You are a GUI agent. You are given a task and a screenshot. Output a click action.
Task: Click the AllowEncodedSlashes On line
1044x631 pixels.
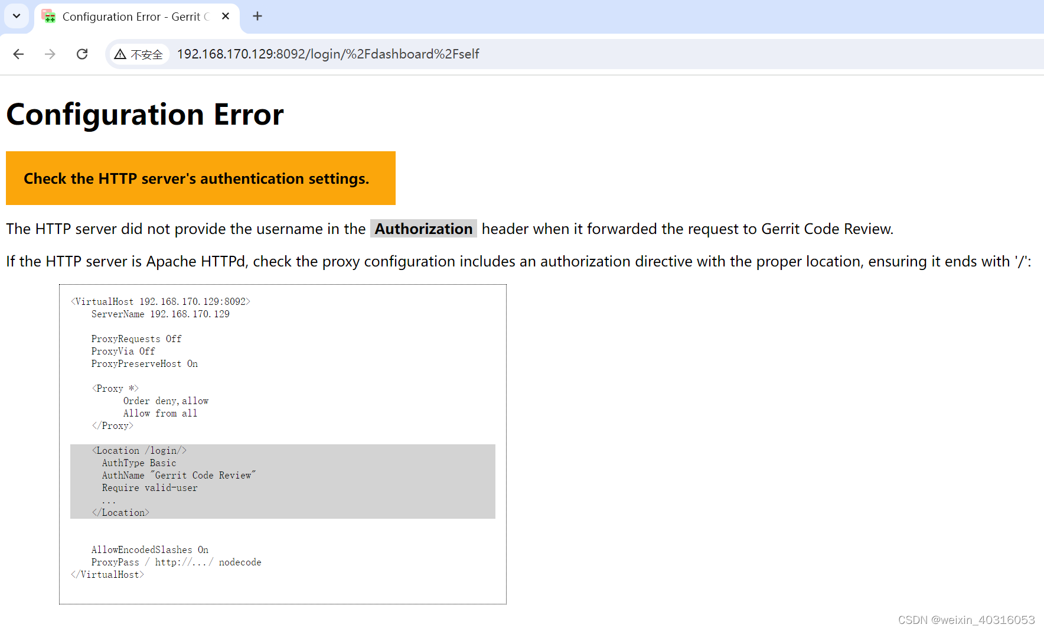pyautogui.click(x=150, y=549)
